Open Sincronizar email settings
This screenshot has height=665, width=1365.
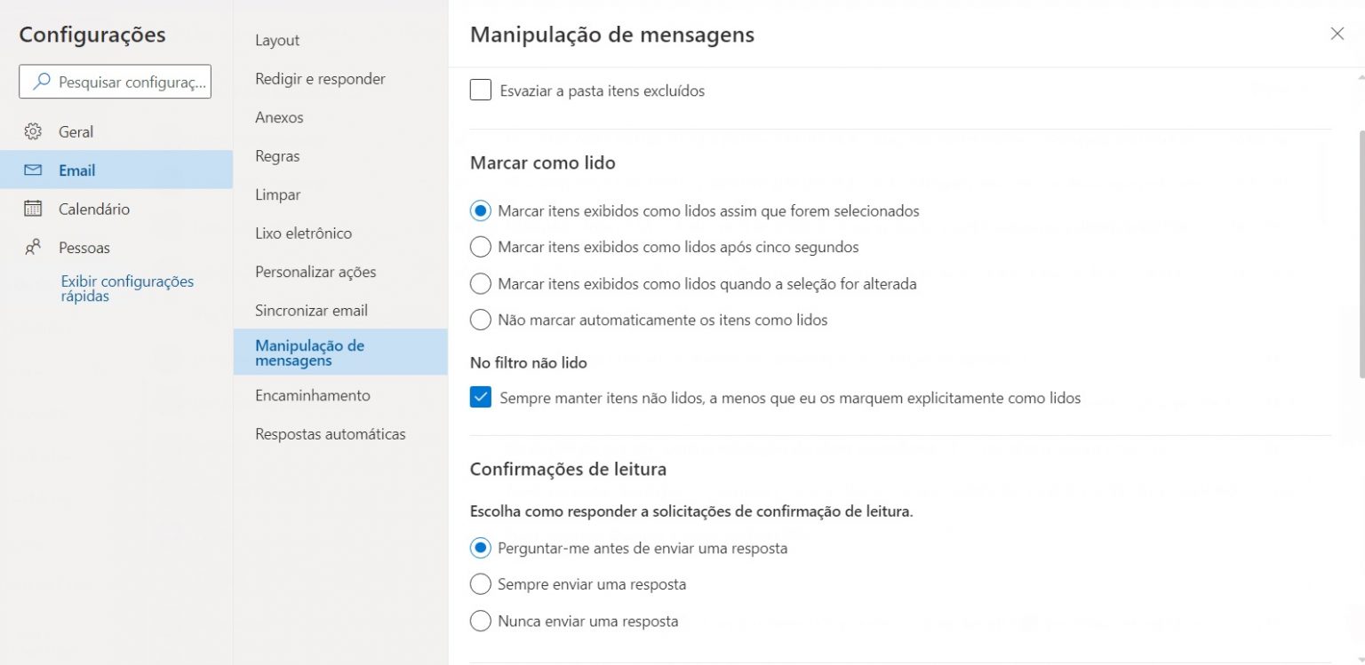(340, 311)
